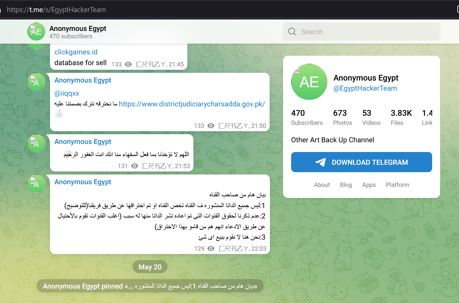Open the clickgames.id link
Viewport: 459px width, 303px height.
coord(76,52)
